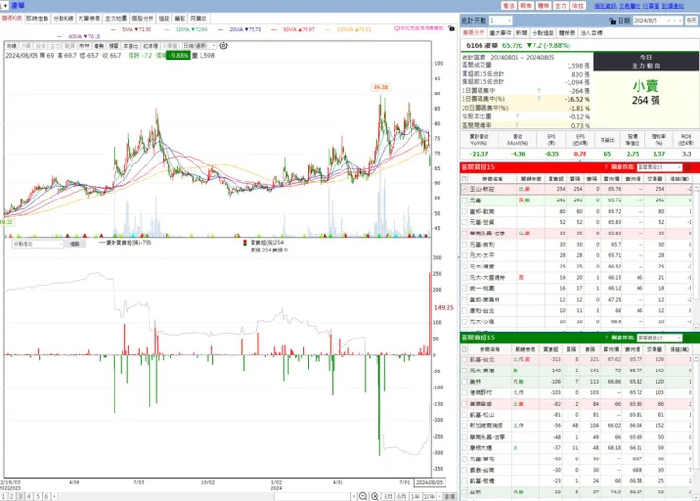
Task: Click help icon beside 區間周轉率 row
Action: [x=517, y=125]
